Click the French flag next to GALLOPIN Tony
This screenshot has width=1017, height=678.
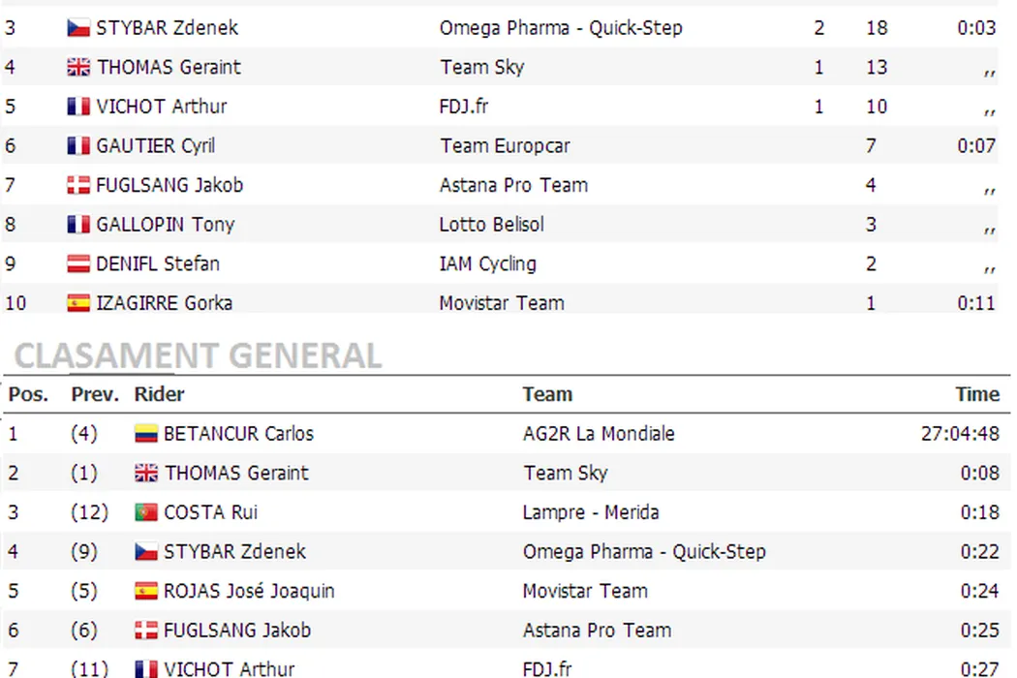[78, 225]
